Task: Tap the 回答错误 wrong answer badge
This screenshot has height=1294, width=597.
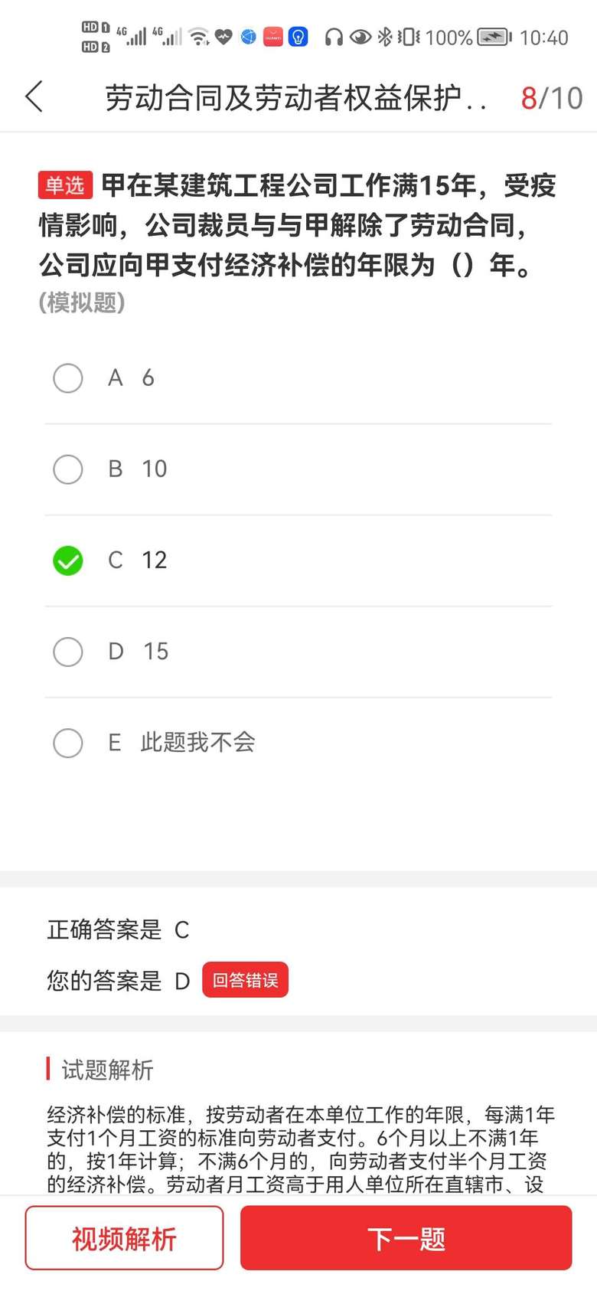Action: click(x=245, y=980)
